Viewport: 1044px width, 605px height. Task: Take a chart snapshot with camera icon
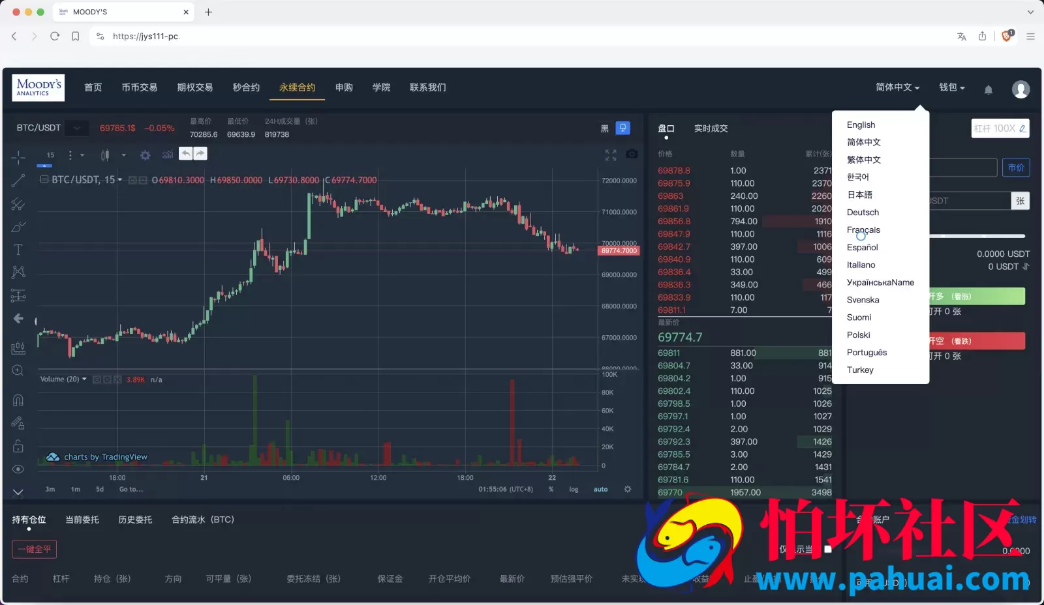pyautogui.click(x=632, y=155)
